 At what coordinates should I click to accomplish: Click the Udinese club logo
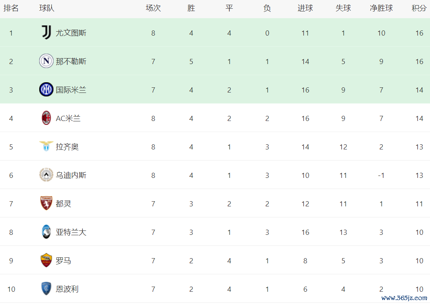(x=46, y=175)
